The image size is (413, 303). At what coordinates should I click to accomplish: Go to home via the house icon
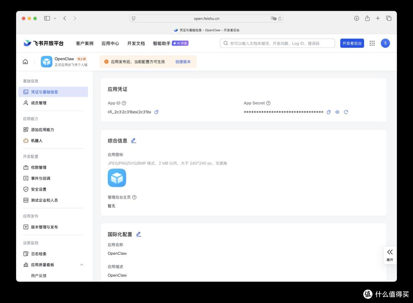[25, 62]
